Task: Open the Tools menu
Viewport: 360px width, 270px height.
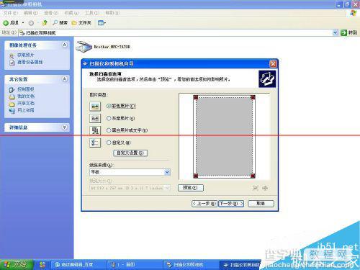Action: point(92,13)
